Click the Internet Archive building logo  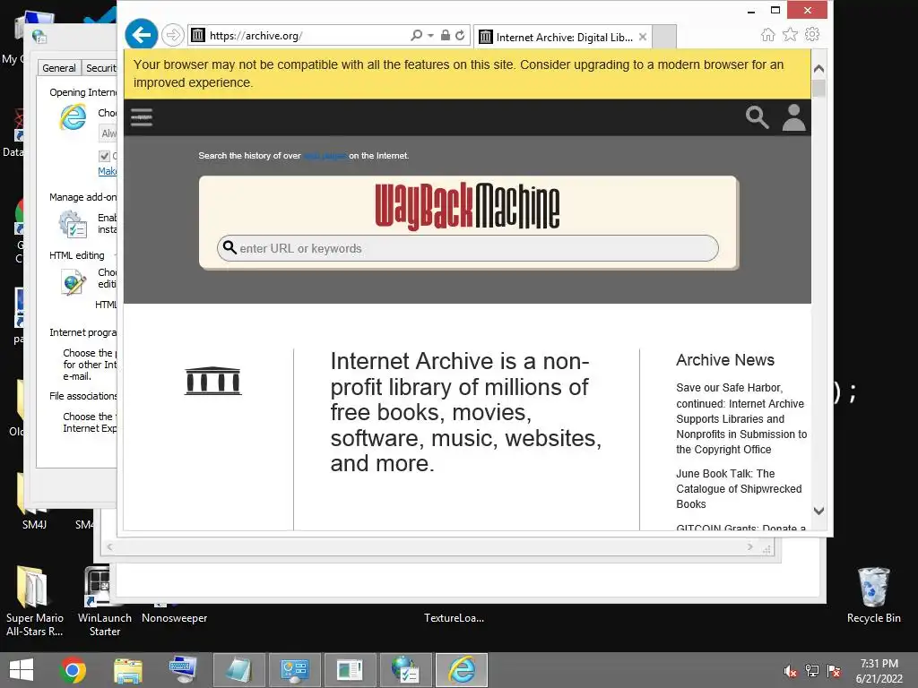pyautogui.click(x=213, y=381)
